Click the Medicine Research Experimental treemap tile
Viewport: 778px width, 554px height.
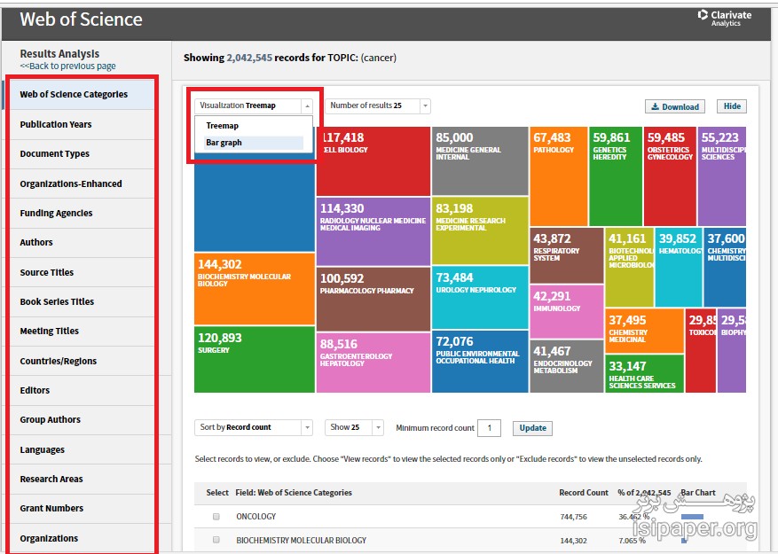pyautogui.click(x=480, y=230)
